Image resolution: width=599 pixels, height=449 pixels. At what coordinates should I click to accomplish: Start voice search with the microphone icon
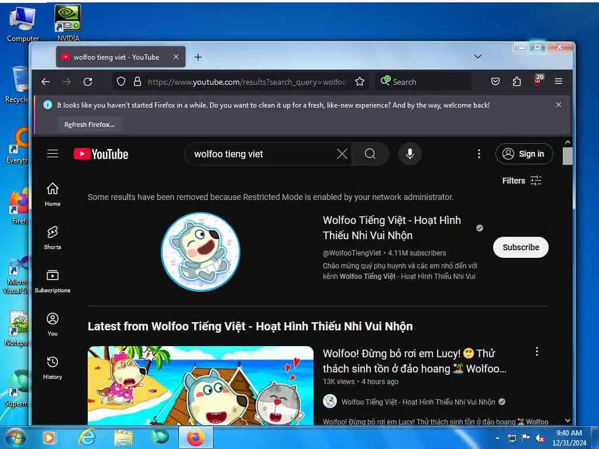(x=410, y=154)
